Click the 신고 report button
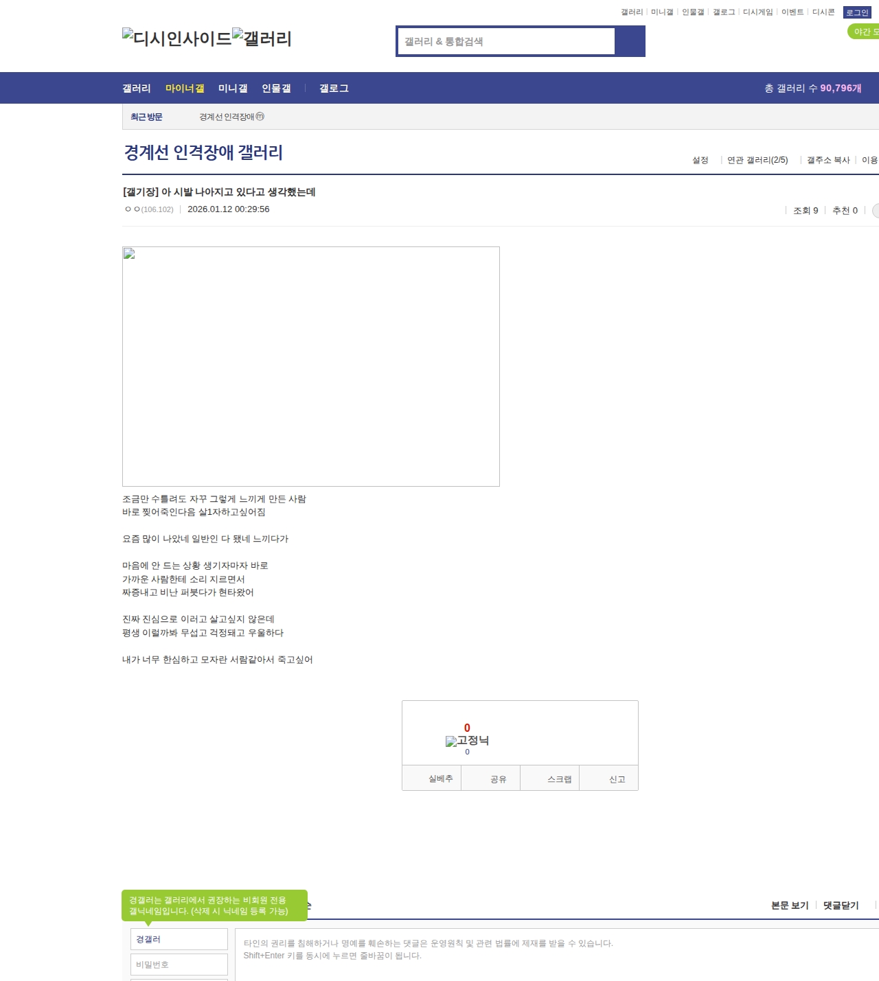The width and height of the screenshot is (879, 981). click(x=609, y=778)
